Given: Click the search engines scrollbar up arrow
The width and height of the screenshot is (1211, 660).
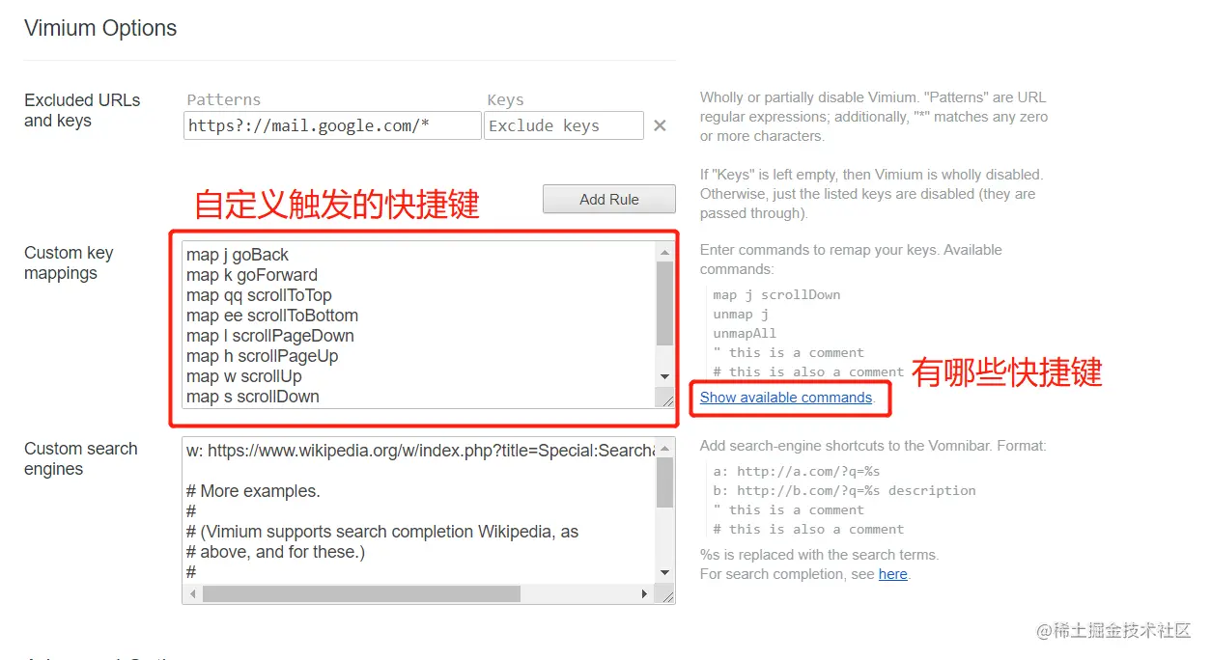Looking at the screenshot, I should (x=664, y=449).
